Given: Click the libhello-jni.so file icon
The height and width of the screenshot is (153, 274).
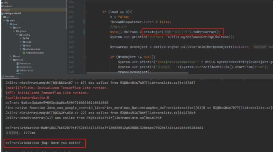Looking at the screenshot, I should point(18,71).
